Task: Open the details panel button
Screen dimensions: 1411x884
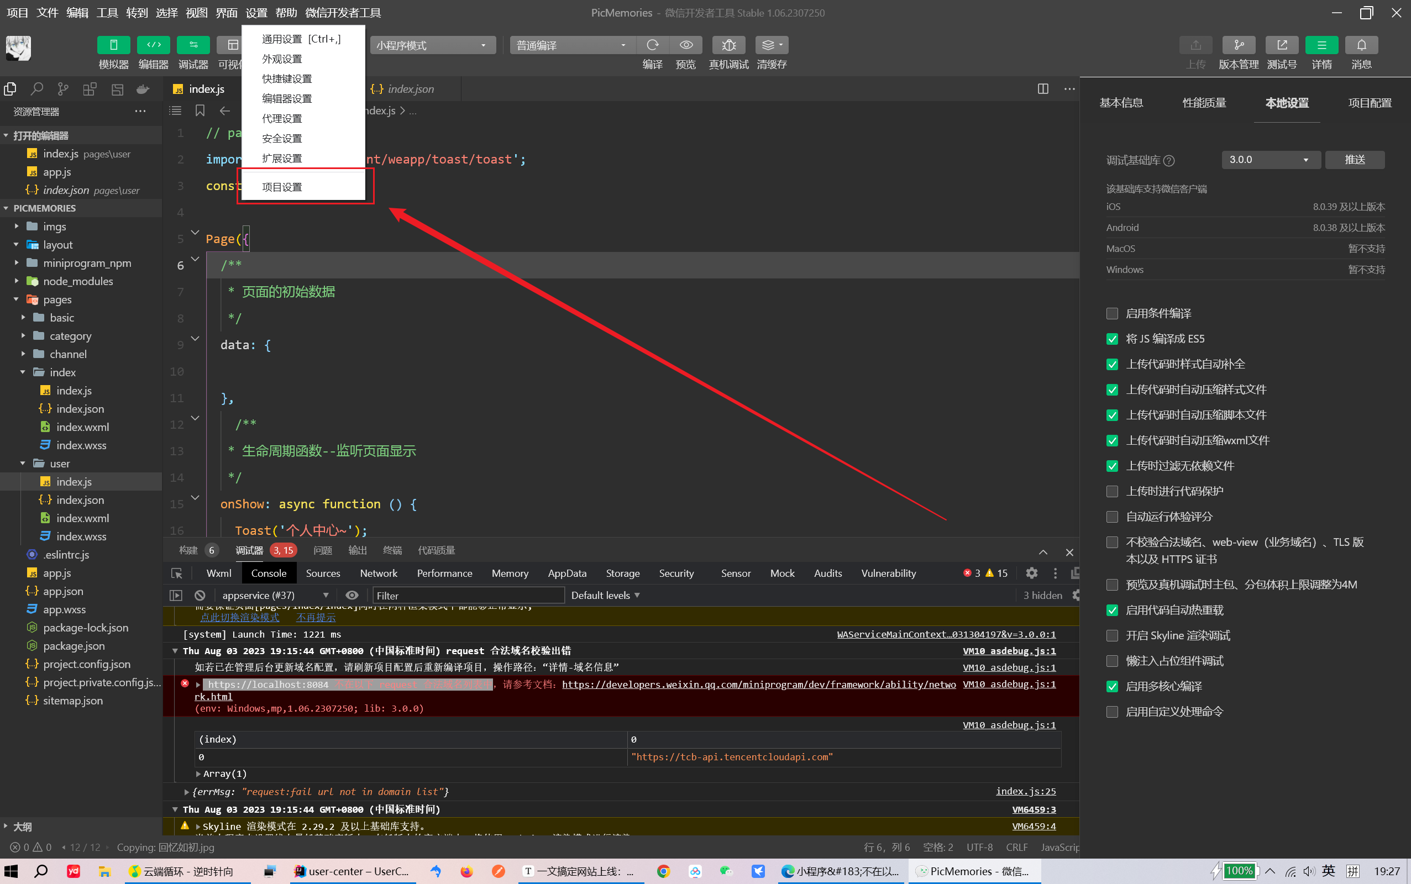Action: pos(1321,45)
